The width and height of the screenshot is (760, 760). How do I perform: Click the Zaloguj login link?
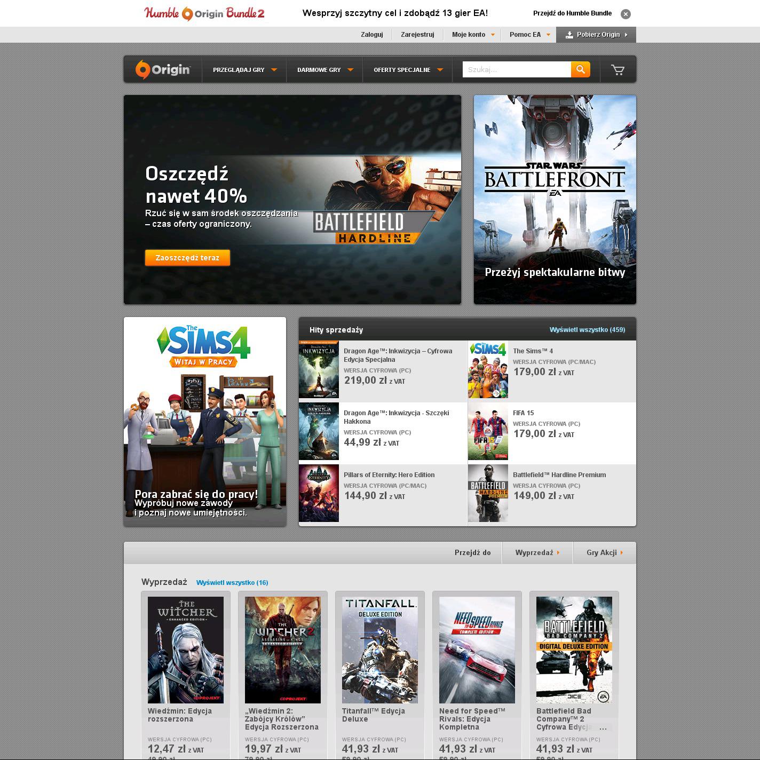(x=371, y=35)
